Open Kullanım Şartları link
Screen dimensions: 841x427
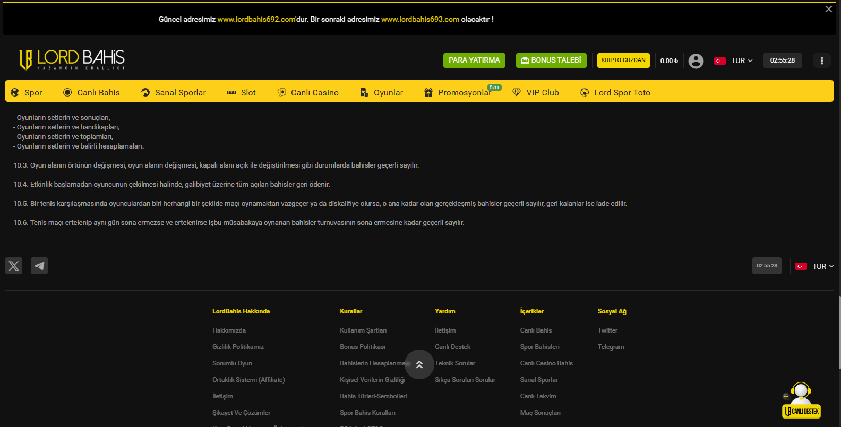pyautogui.click(x=363, y=330)
